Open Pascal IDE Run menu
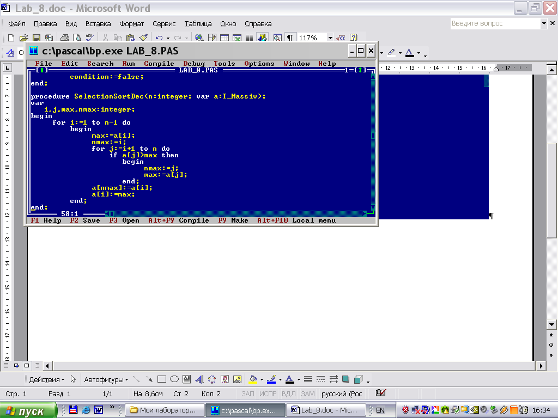558x418 pixels. (129, 64)
